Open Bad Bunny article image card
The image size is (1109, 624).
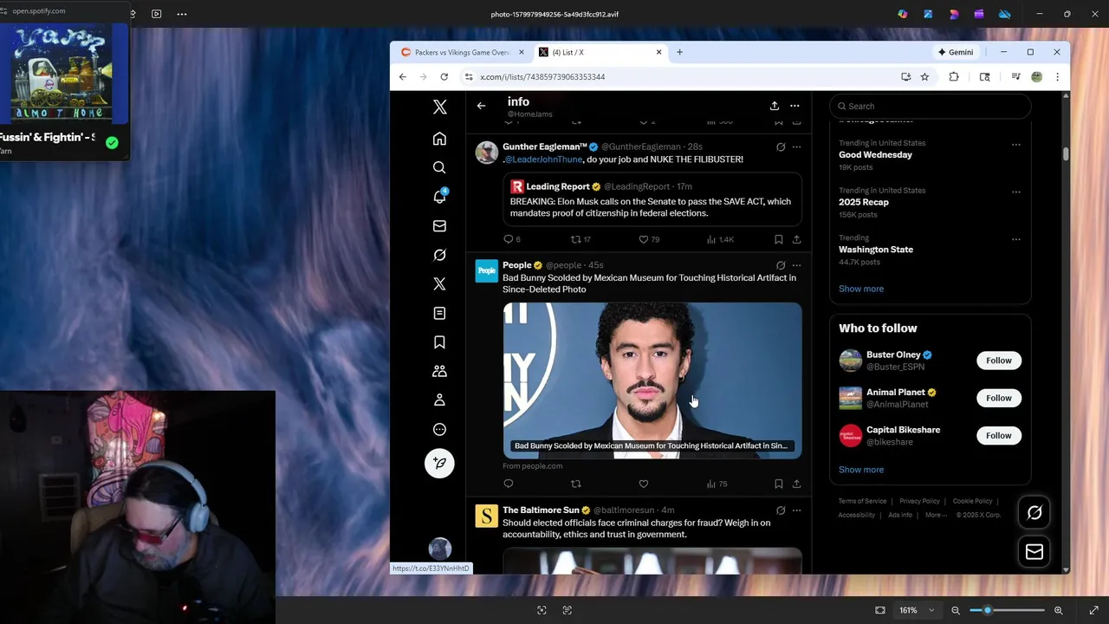pos(652,380)
